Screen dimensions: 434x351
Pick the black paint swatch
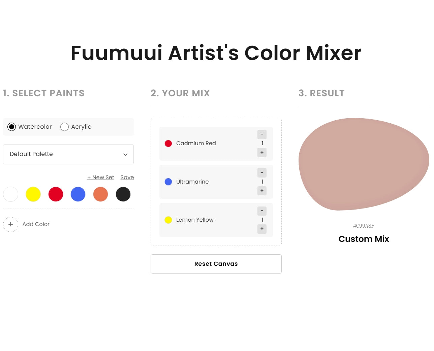[123, 194]
